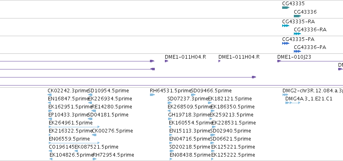Image resolution: width=343 pixels, height=161 pixels.
Task: Click the SD10954.5prime EST arrow
Action: click(90, 95)
